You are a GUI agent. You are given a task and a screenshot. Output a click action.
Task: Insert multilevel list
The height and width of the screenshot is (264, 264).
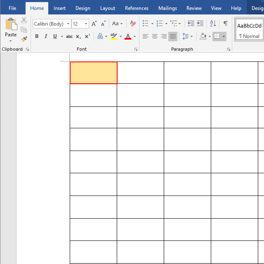click(174, 24)
